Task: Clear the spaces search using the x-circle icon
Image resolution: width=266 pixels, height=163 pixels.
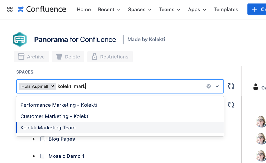Action: pos(208,86)
